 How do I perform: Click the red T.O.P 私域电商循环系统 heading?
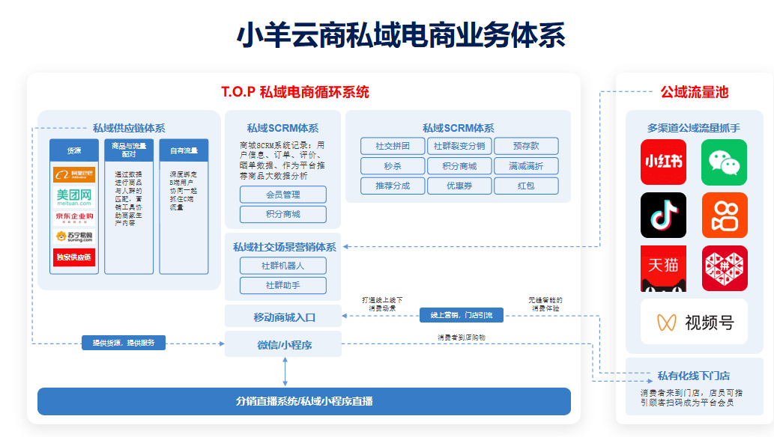294,92
